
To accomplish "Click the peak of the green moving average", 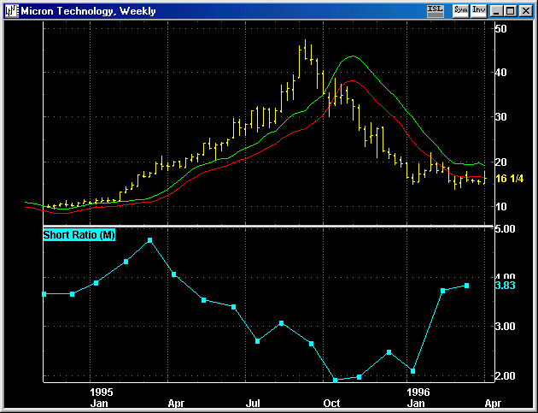I will [353, 56].
